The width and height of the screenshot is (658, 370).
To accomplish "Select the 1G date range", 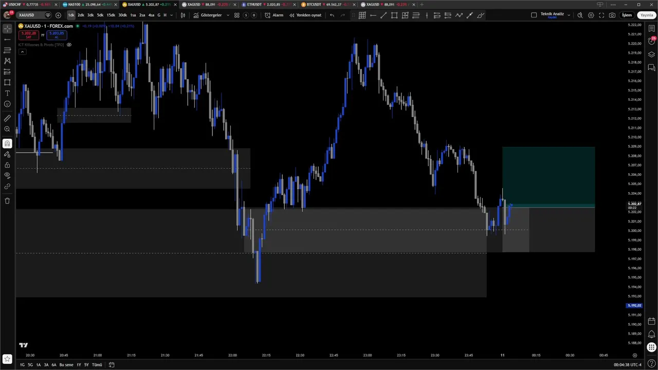I will [x=22, y=365].
